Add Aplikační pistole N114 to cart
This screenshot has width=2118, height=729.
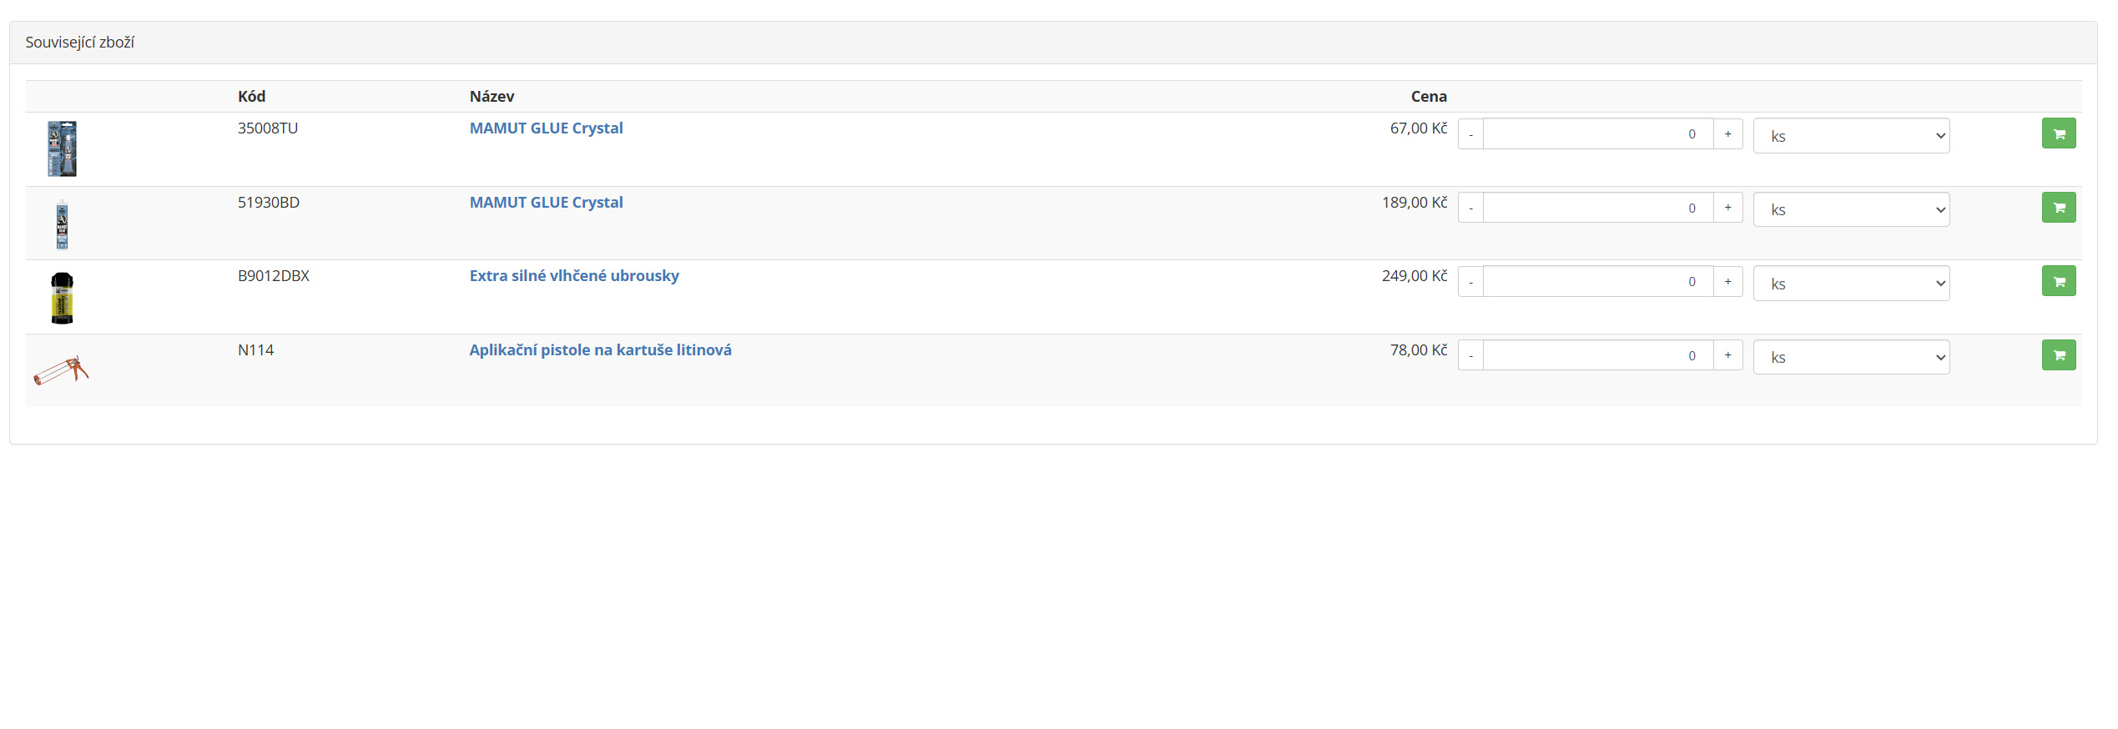tap(2058, 355)
